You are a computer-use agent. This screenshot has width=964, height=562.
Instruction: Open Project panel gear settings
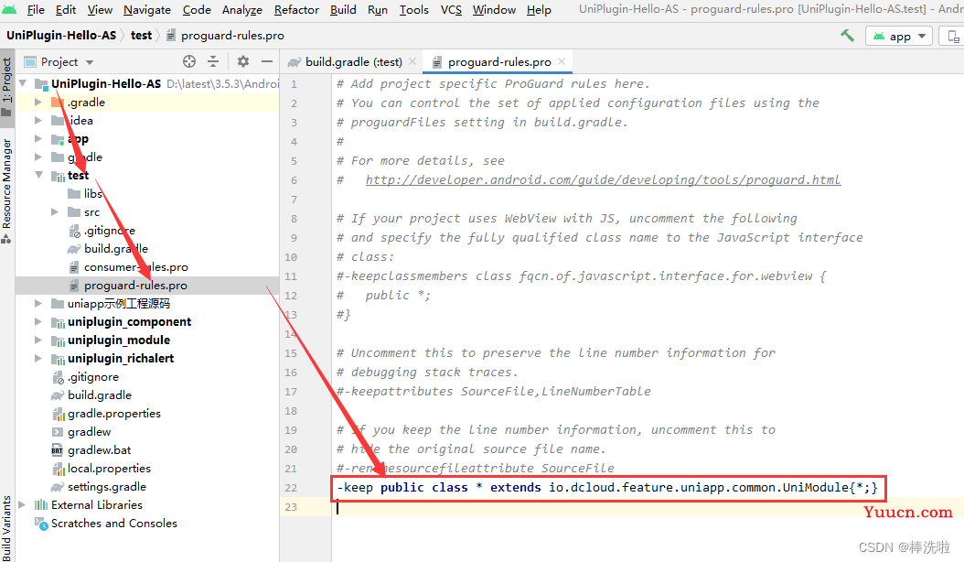(x=243, y=61)
